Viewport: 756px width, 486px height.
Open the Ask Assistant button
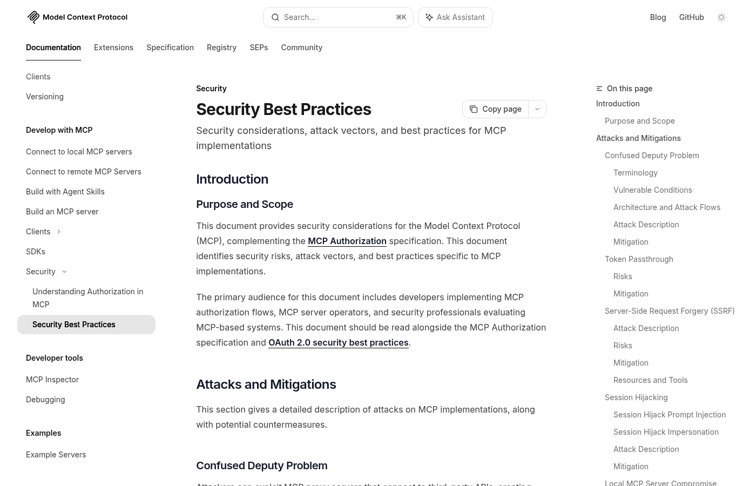[455, 17]
